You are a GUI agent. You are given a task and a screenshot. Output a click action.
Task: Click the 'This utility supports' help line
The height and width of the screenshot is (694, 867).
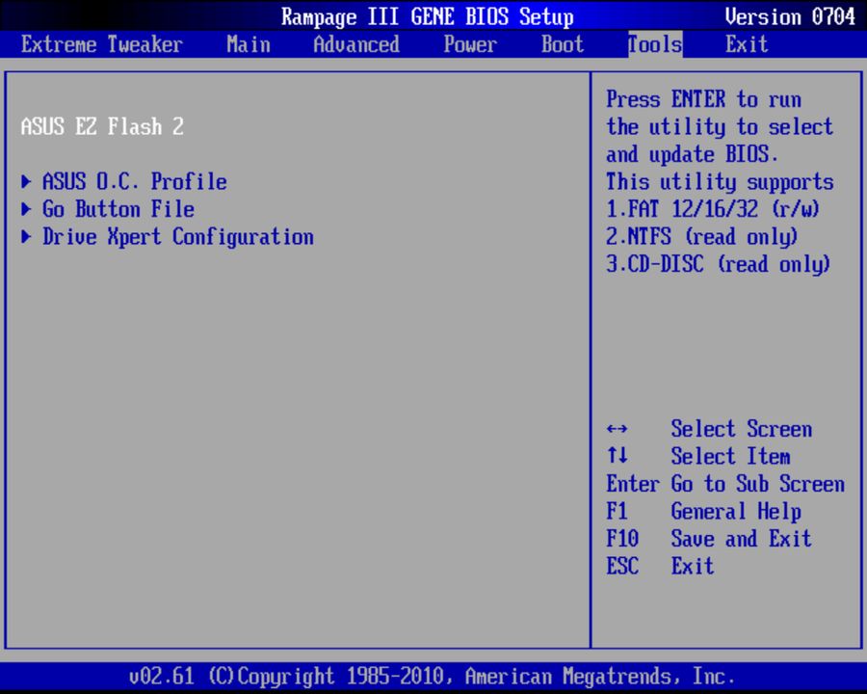point(720,182)
